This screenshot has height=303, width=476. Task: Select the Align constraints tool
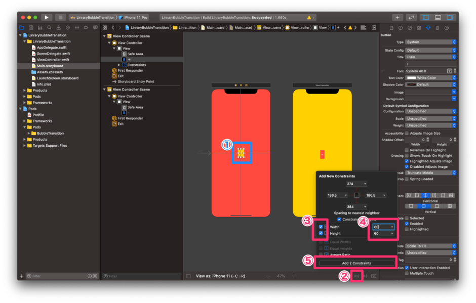pos(345,276)
